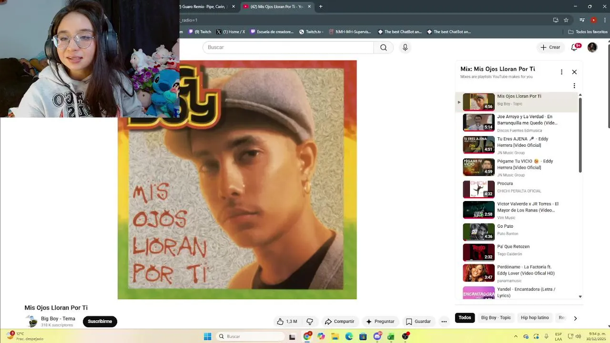Open Discord from the taskbar

377,336
